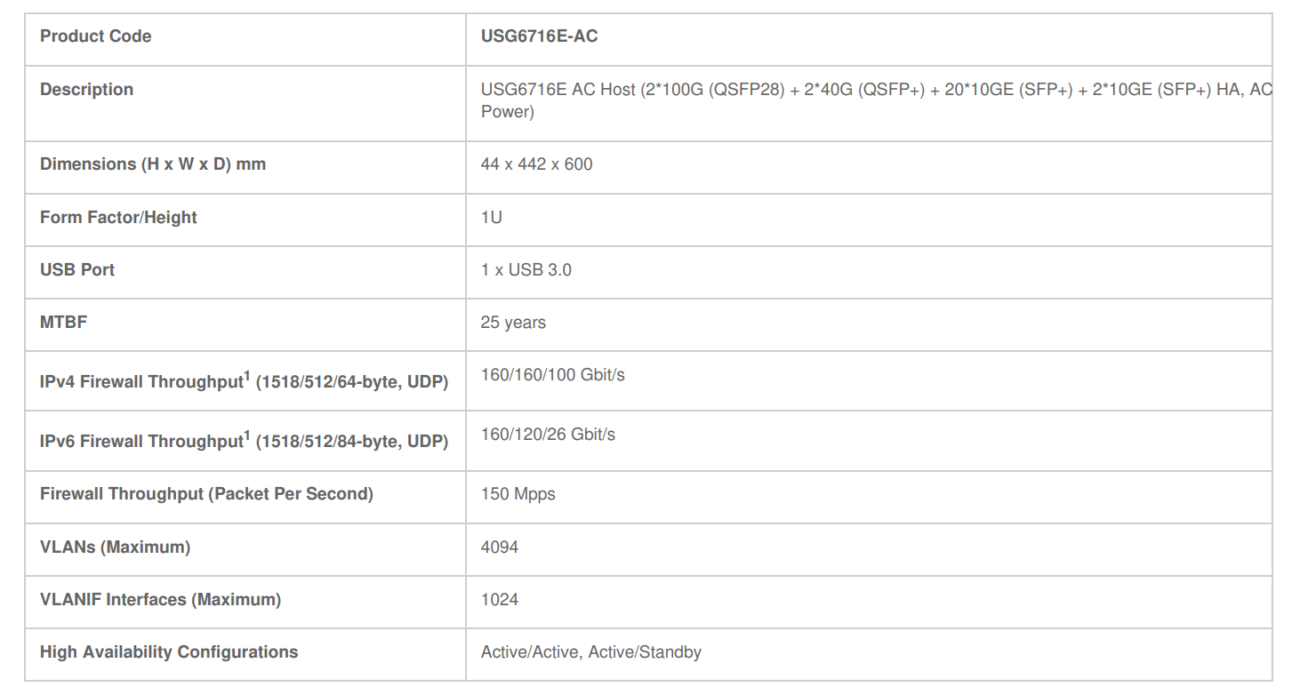
Task: Click the Form Factor/Height label
Action: coord(118,218)
